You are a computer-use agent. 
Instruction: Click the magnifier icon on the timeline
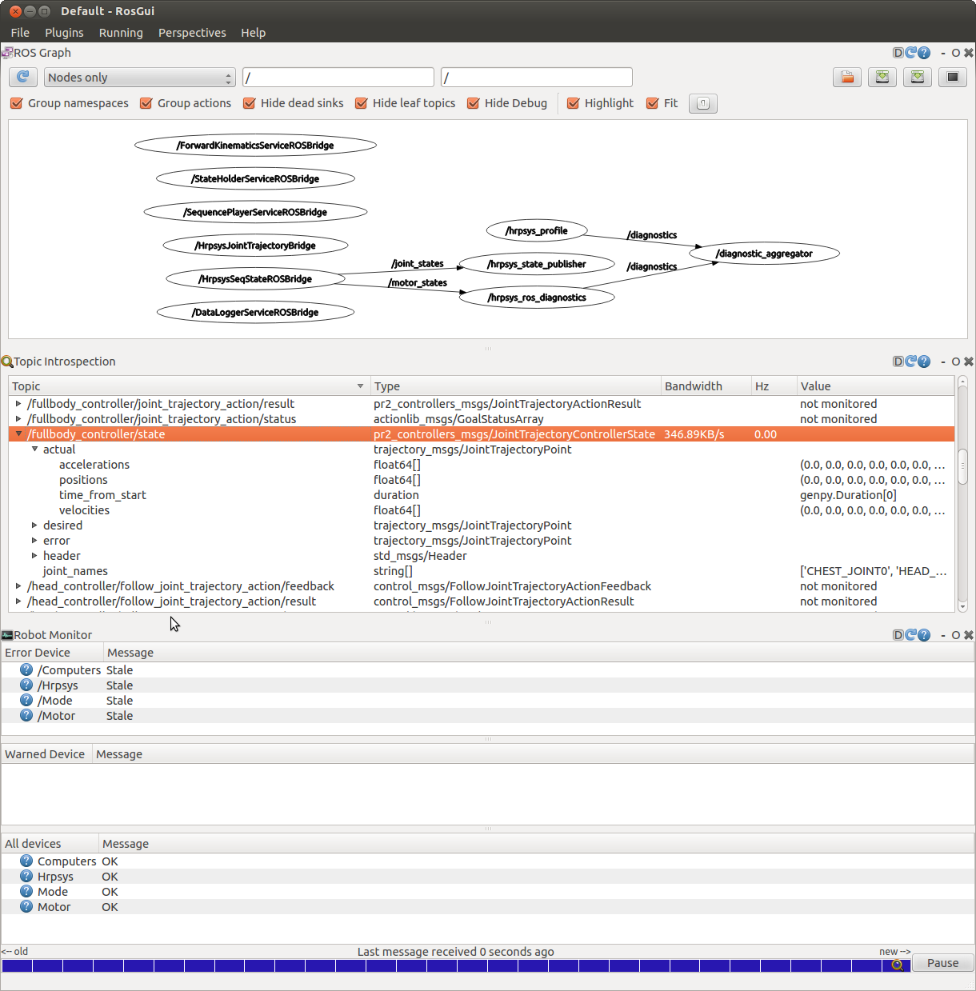point(898,965)
